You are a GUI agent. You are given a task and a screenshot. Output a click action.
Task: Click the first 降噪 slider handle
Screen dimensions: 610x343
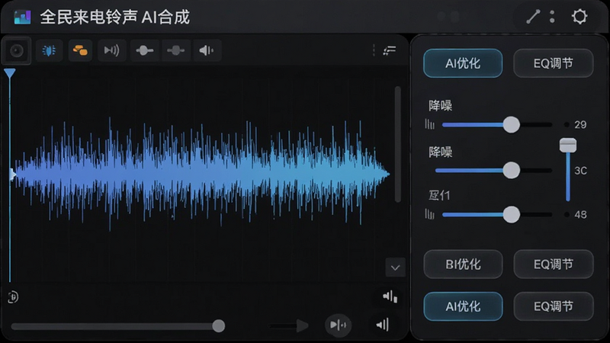(511, 125)
